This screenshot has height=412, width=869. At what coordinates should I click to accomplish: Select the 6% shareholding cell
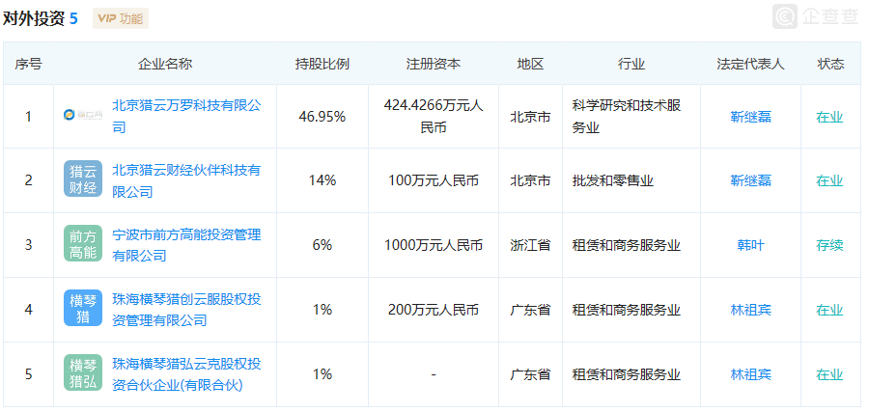322,245
